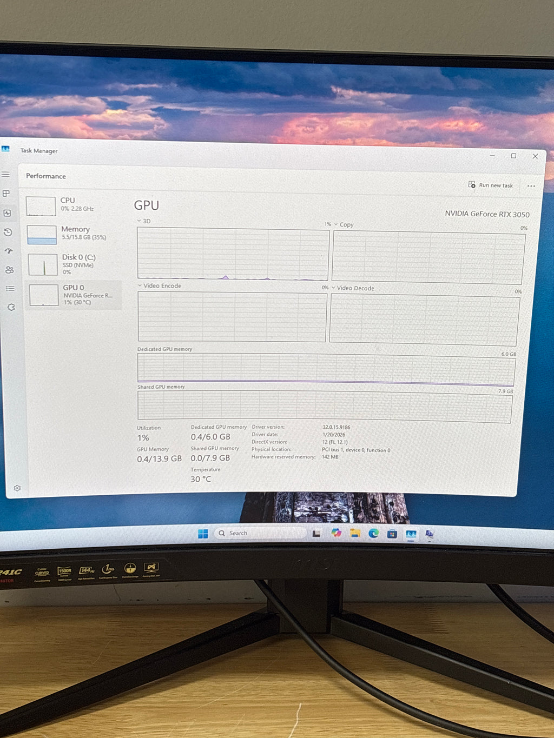Maximize the Task Manager window
554x738 pixels.
(513, 156)
